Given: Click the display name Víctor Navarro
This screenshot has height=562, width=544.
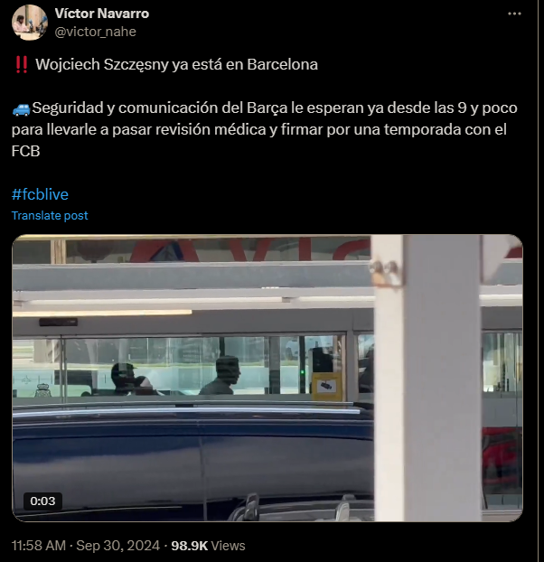Looking at the screenshot, I should [x=102, y=14].
